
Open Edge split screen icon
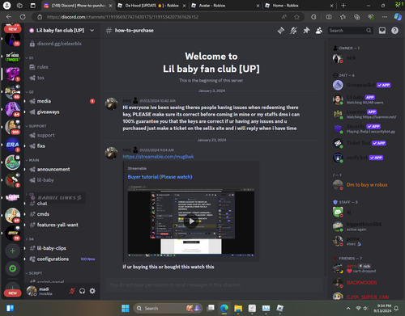click(329, 17)
